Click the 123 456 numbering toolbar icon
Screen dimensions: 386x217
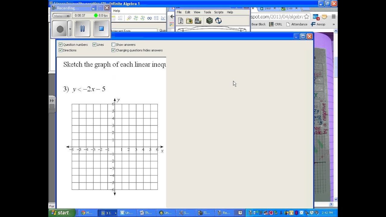click(120, 18)
